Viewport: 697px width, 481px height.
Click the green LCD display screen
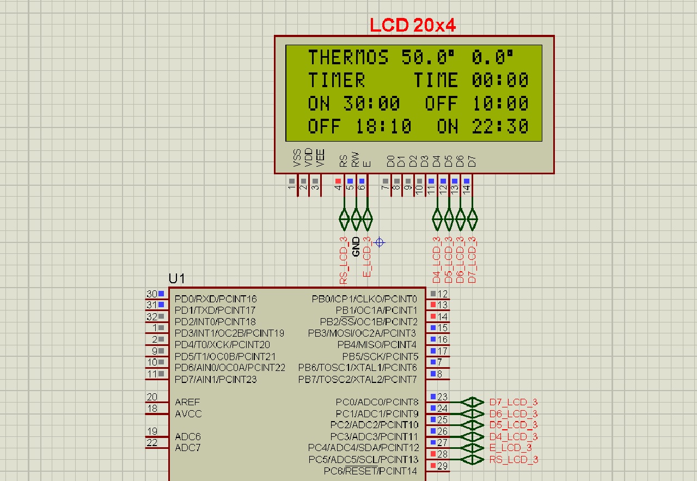[414, 93]
